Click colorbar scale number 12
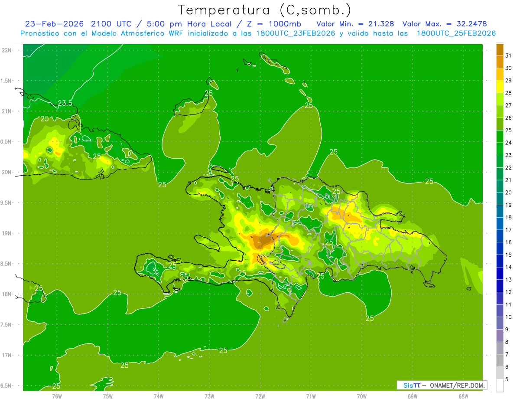 coord(509,292)
